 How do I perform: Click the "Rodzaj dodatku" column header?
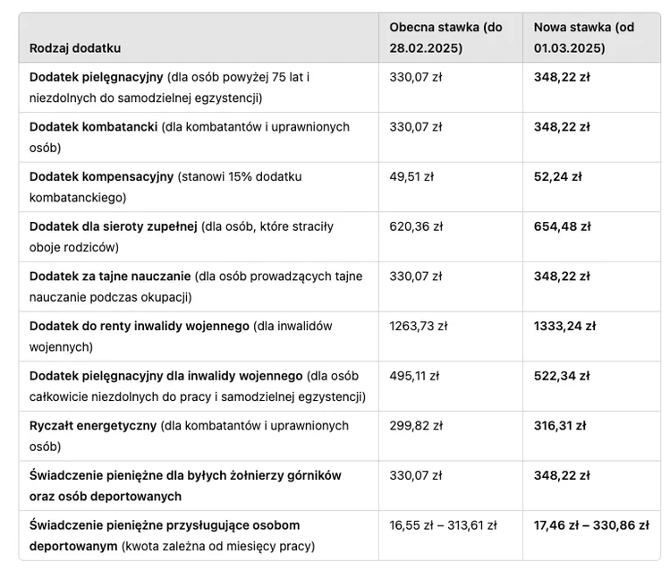click(75, 48)
